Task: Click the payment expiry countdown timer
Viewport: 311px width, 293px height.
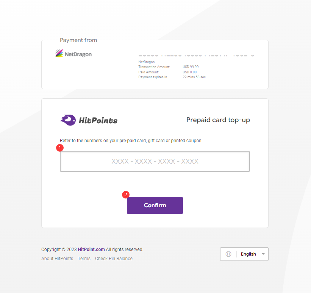Action: [x=194, y=77]
